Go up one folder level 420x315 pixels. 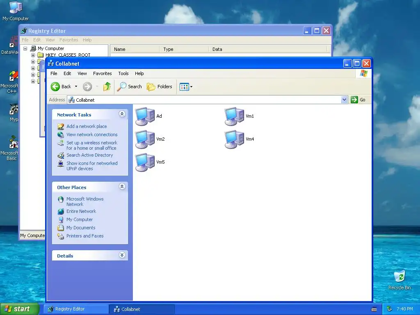[x=107, y=87]
